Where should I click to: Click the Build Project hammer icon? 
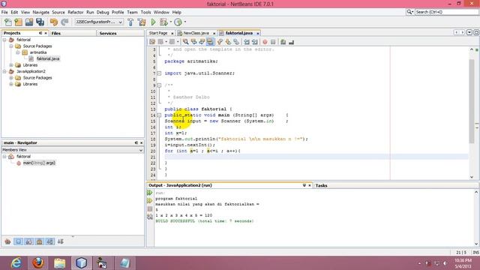[x=130, y=22]
